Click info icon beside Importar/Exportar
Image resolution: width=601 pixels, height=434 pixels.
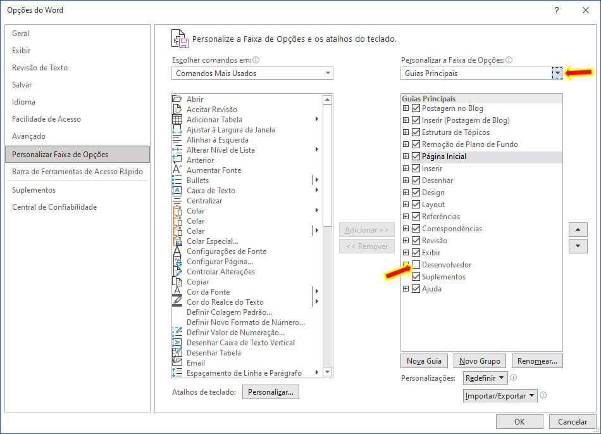pos(543,395)
